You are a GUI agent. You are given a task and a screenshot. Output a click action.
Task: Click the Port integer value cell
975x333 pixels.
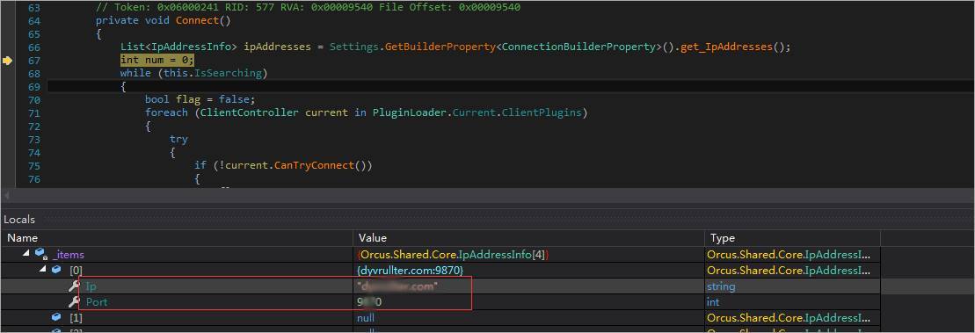coord(369,302)
